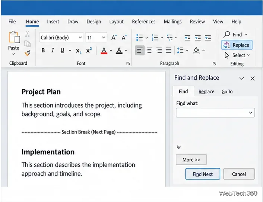This screenshot has width=263, height=202.
Task: Activate the Format Painter brush
Action: coord(28,53)
